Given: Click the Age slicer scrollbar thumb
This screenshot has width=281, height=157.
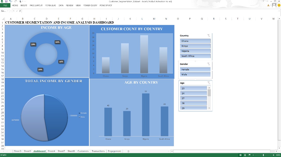Looking at the screenshot, I should click(209, 93).
